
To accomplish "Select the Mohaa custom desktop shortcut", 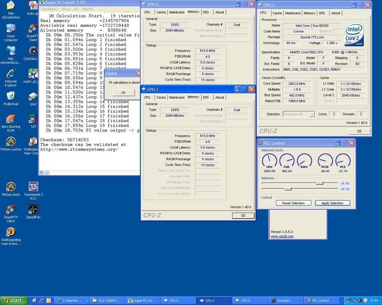I will coord(11,144).
